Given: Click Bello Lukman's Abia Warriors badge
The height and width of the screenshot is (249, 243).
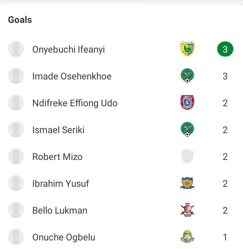Looking at the screenshot, I should 187,210.
